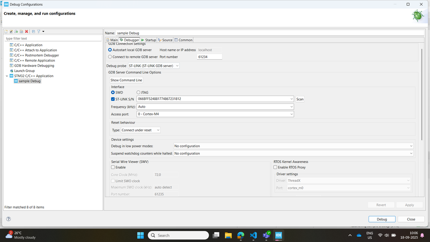Select the sample Debug configuration

29,81
